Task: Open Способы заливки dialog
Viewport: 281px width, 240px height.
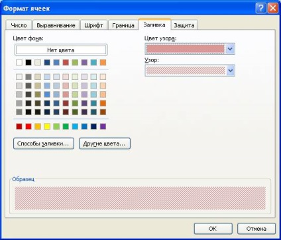Action: pos(44,143)
